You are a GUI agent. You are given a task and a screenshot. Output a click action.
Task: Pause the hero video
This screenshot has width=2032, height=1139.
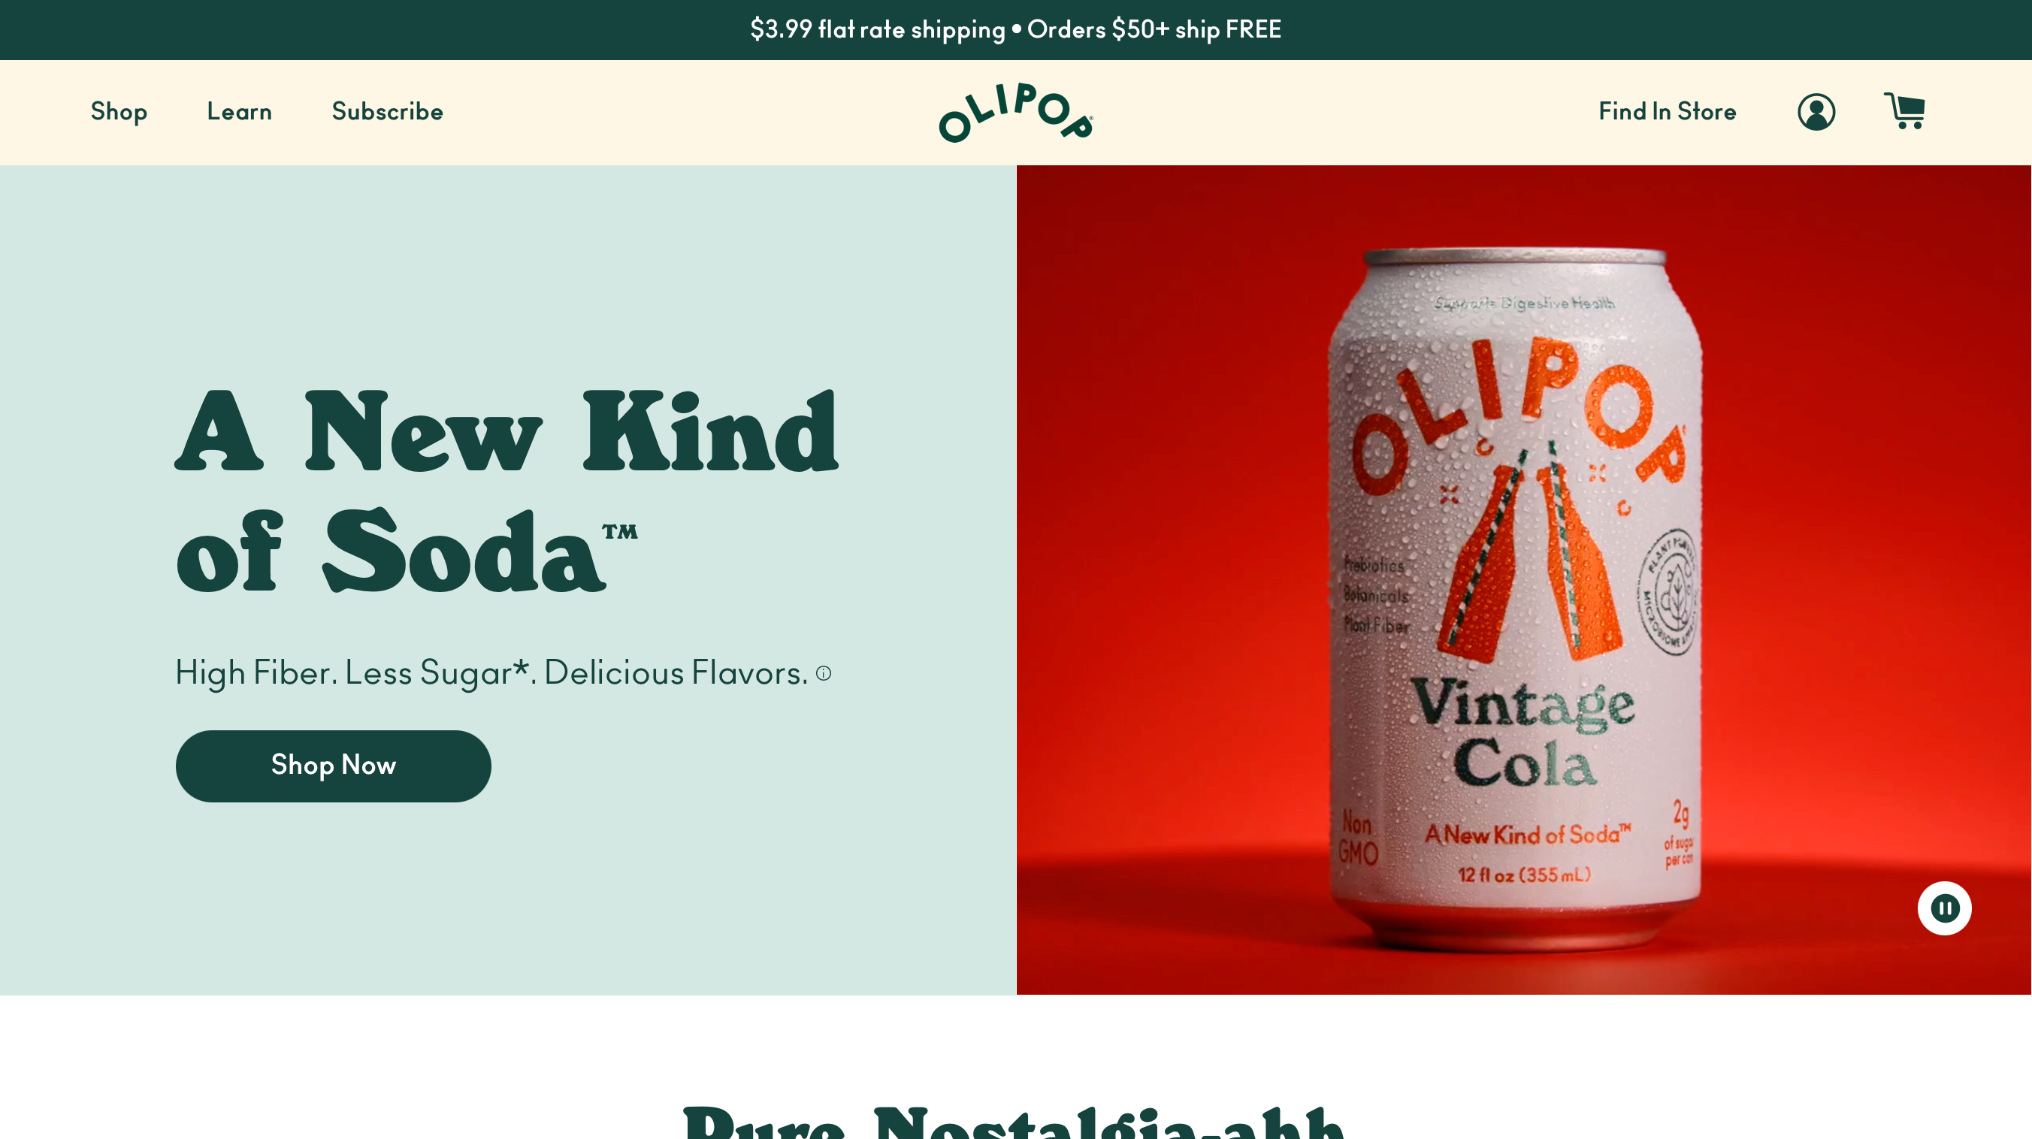[x=1944, y=908]
